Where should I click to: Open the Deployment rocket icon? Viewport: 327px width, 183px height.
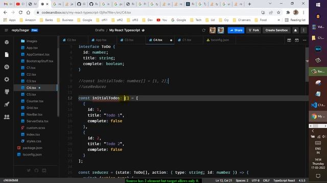7,104
